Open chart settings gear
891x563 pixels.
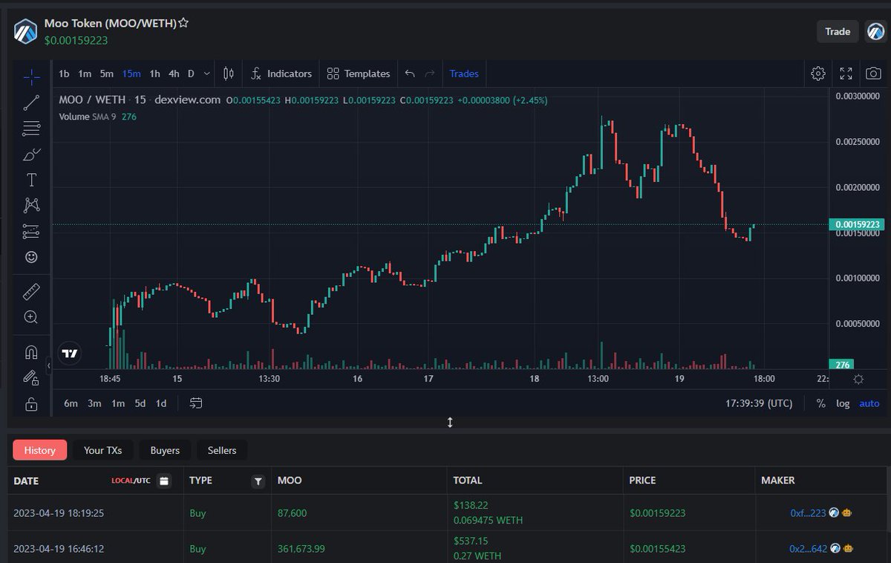click(817, 74)
